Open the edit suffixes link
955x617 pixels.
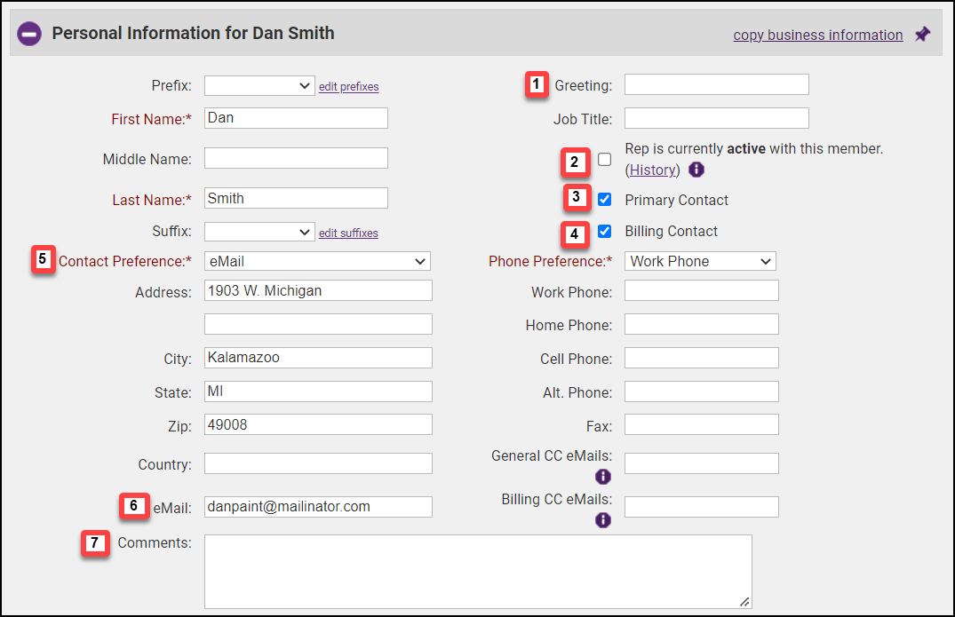point(348,233)
